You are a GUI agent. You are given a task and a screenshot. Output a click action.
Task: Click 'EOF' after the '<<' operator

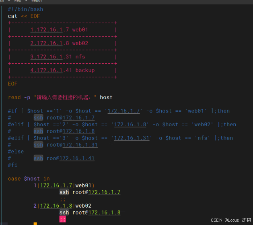click(x=35, y=16)
